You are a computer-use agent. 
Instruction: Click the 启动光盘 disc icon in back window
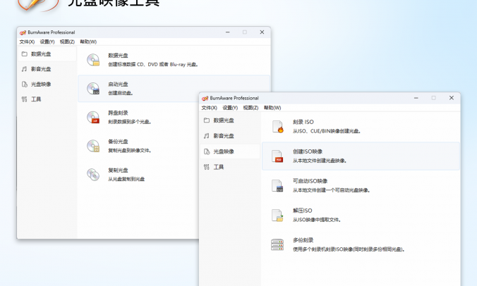93,88
